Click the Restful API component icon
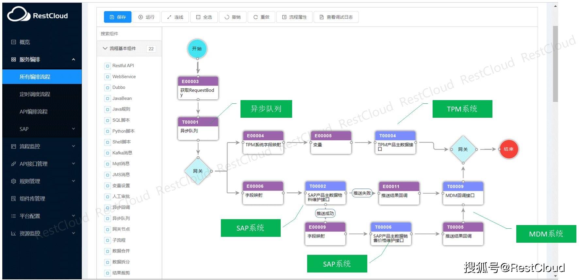Screen dimensions: 579x280 click(x=108, y=66)
